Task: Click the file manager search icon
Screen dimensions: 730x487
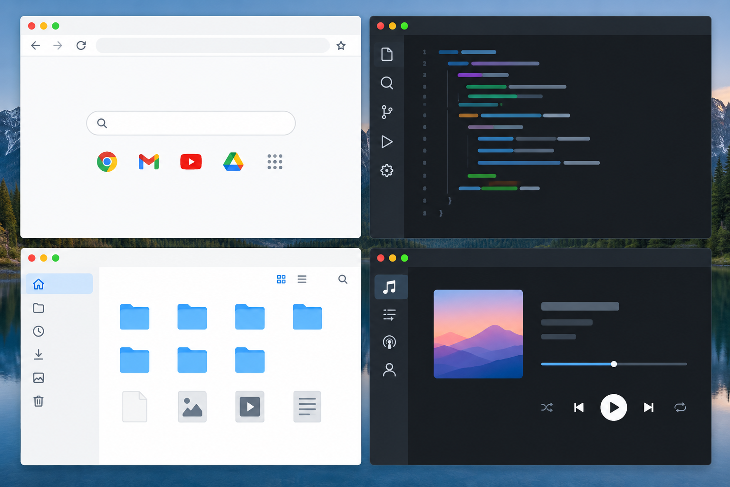Action: click(x=343, y=279)
